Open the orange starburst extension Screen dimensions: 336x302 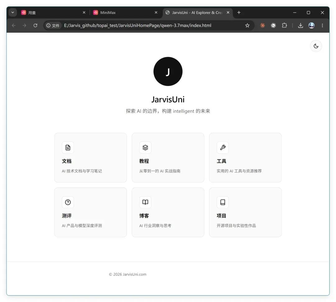[263, 25]
